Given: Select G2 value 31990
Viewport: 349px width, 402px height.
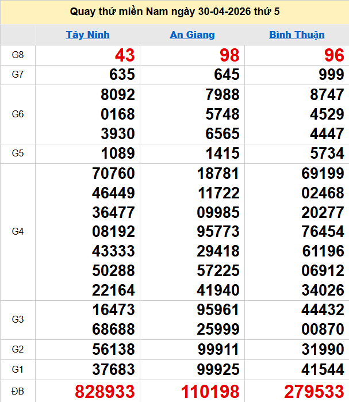Looking at the screenshot, I should pyautogui.click(x=323, y=350).
